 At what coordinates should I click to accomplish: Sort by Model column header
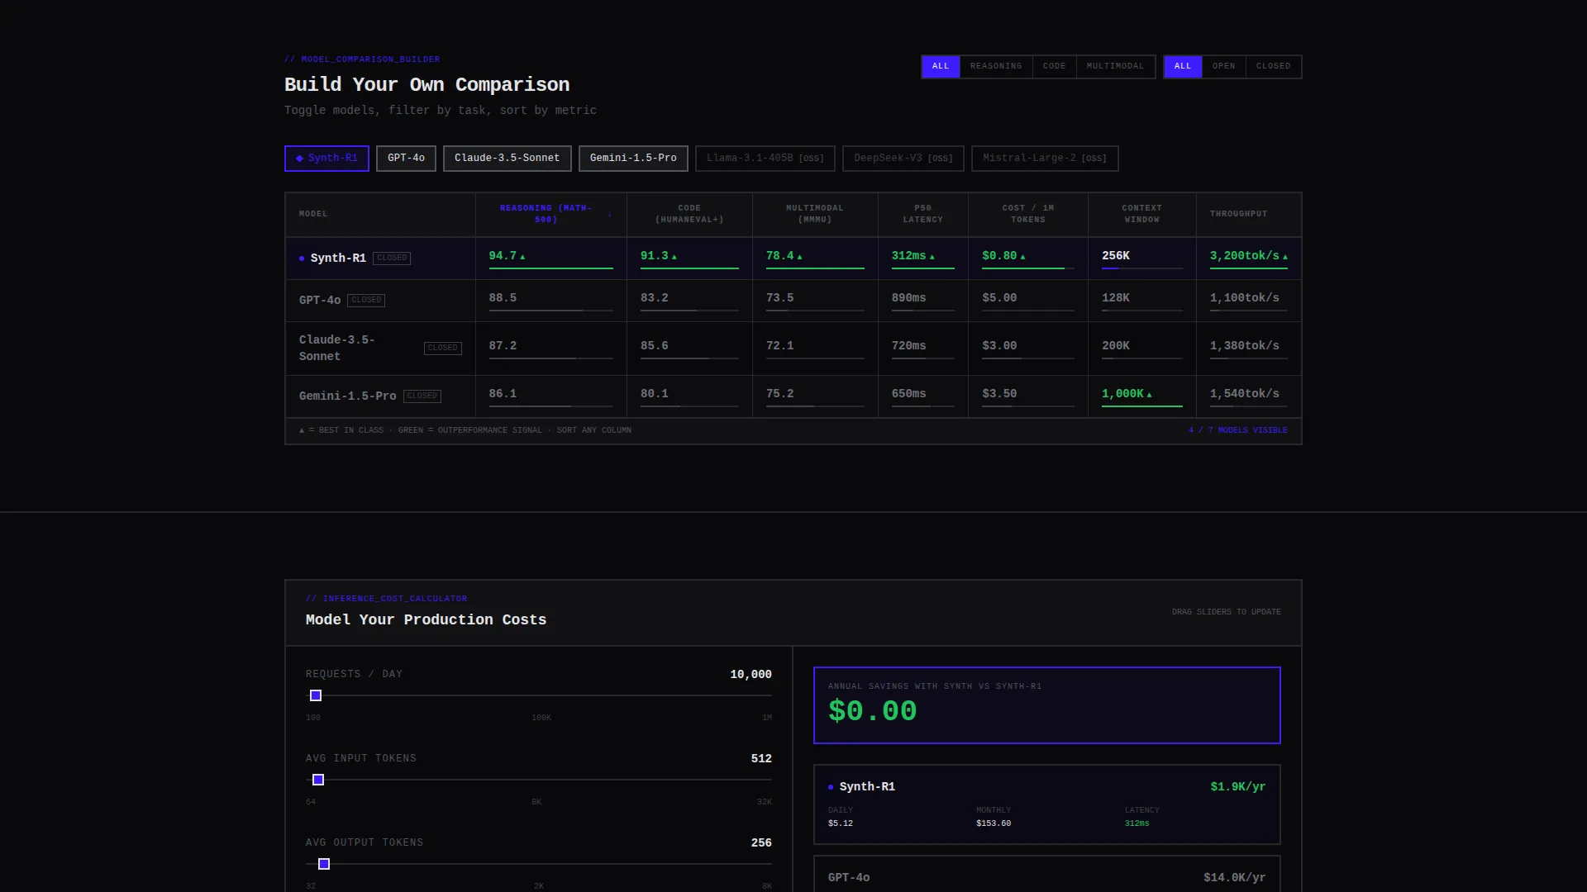[380, 215]
